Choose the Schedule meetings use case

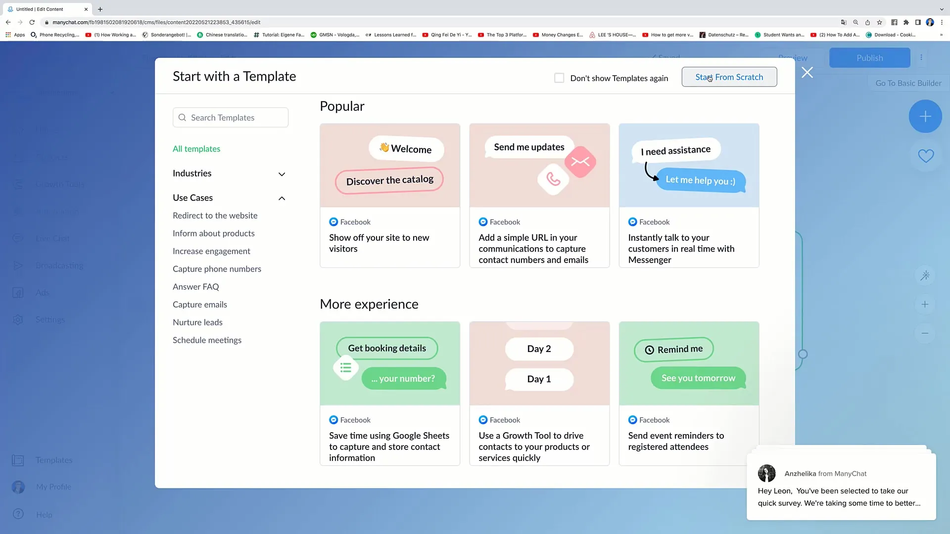tap(207, 340)
